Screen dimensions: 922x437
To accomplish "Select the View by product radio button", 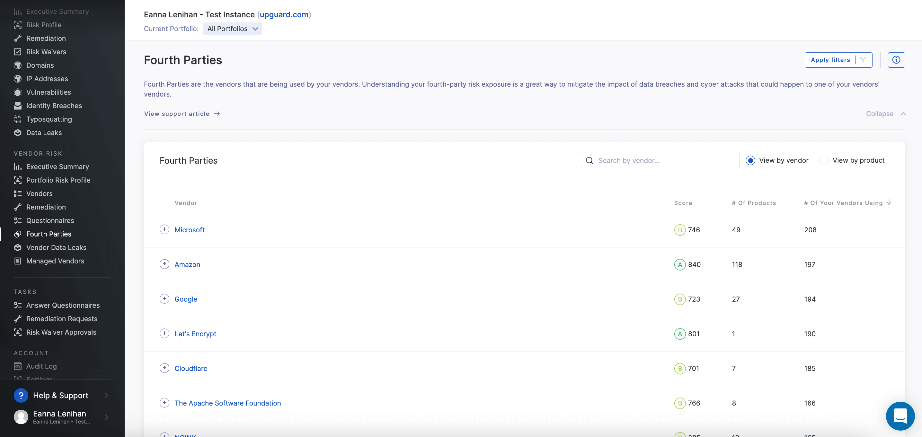I will tap(824, 160).
